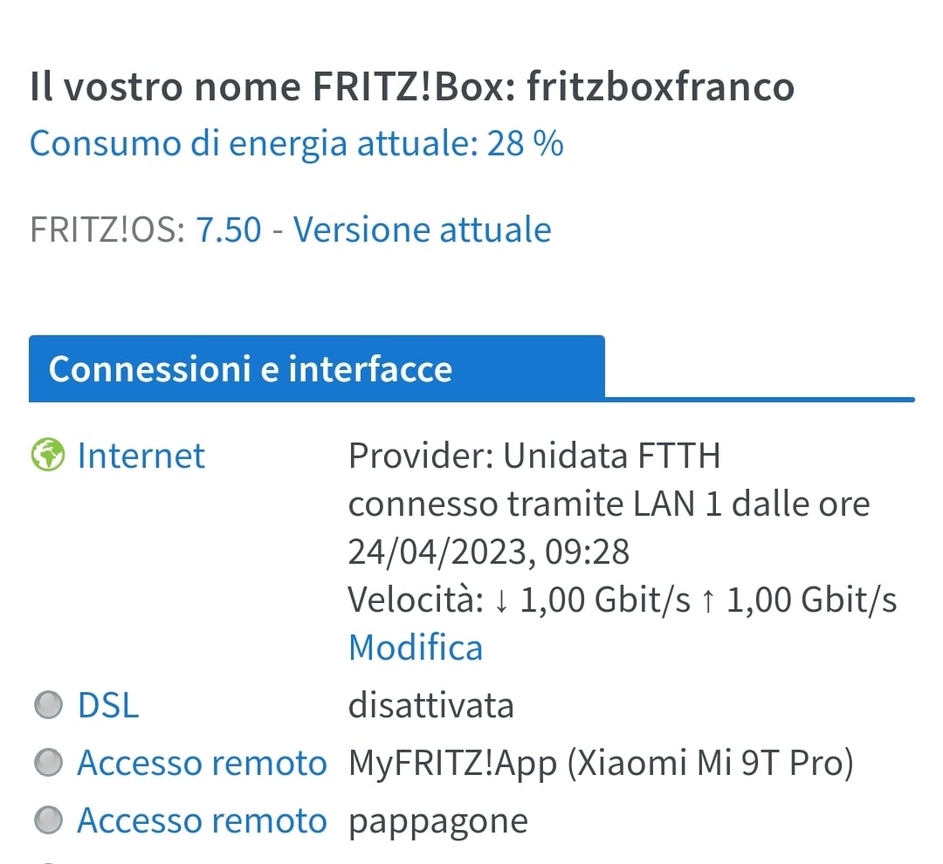This screenshot has width=943, height=864.
Task: Click the disattivata status text
Action: point(431,705)
